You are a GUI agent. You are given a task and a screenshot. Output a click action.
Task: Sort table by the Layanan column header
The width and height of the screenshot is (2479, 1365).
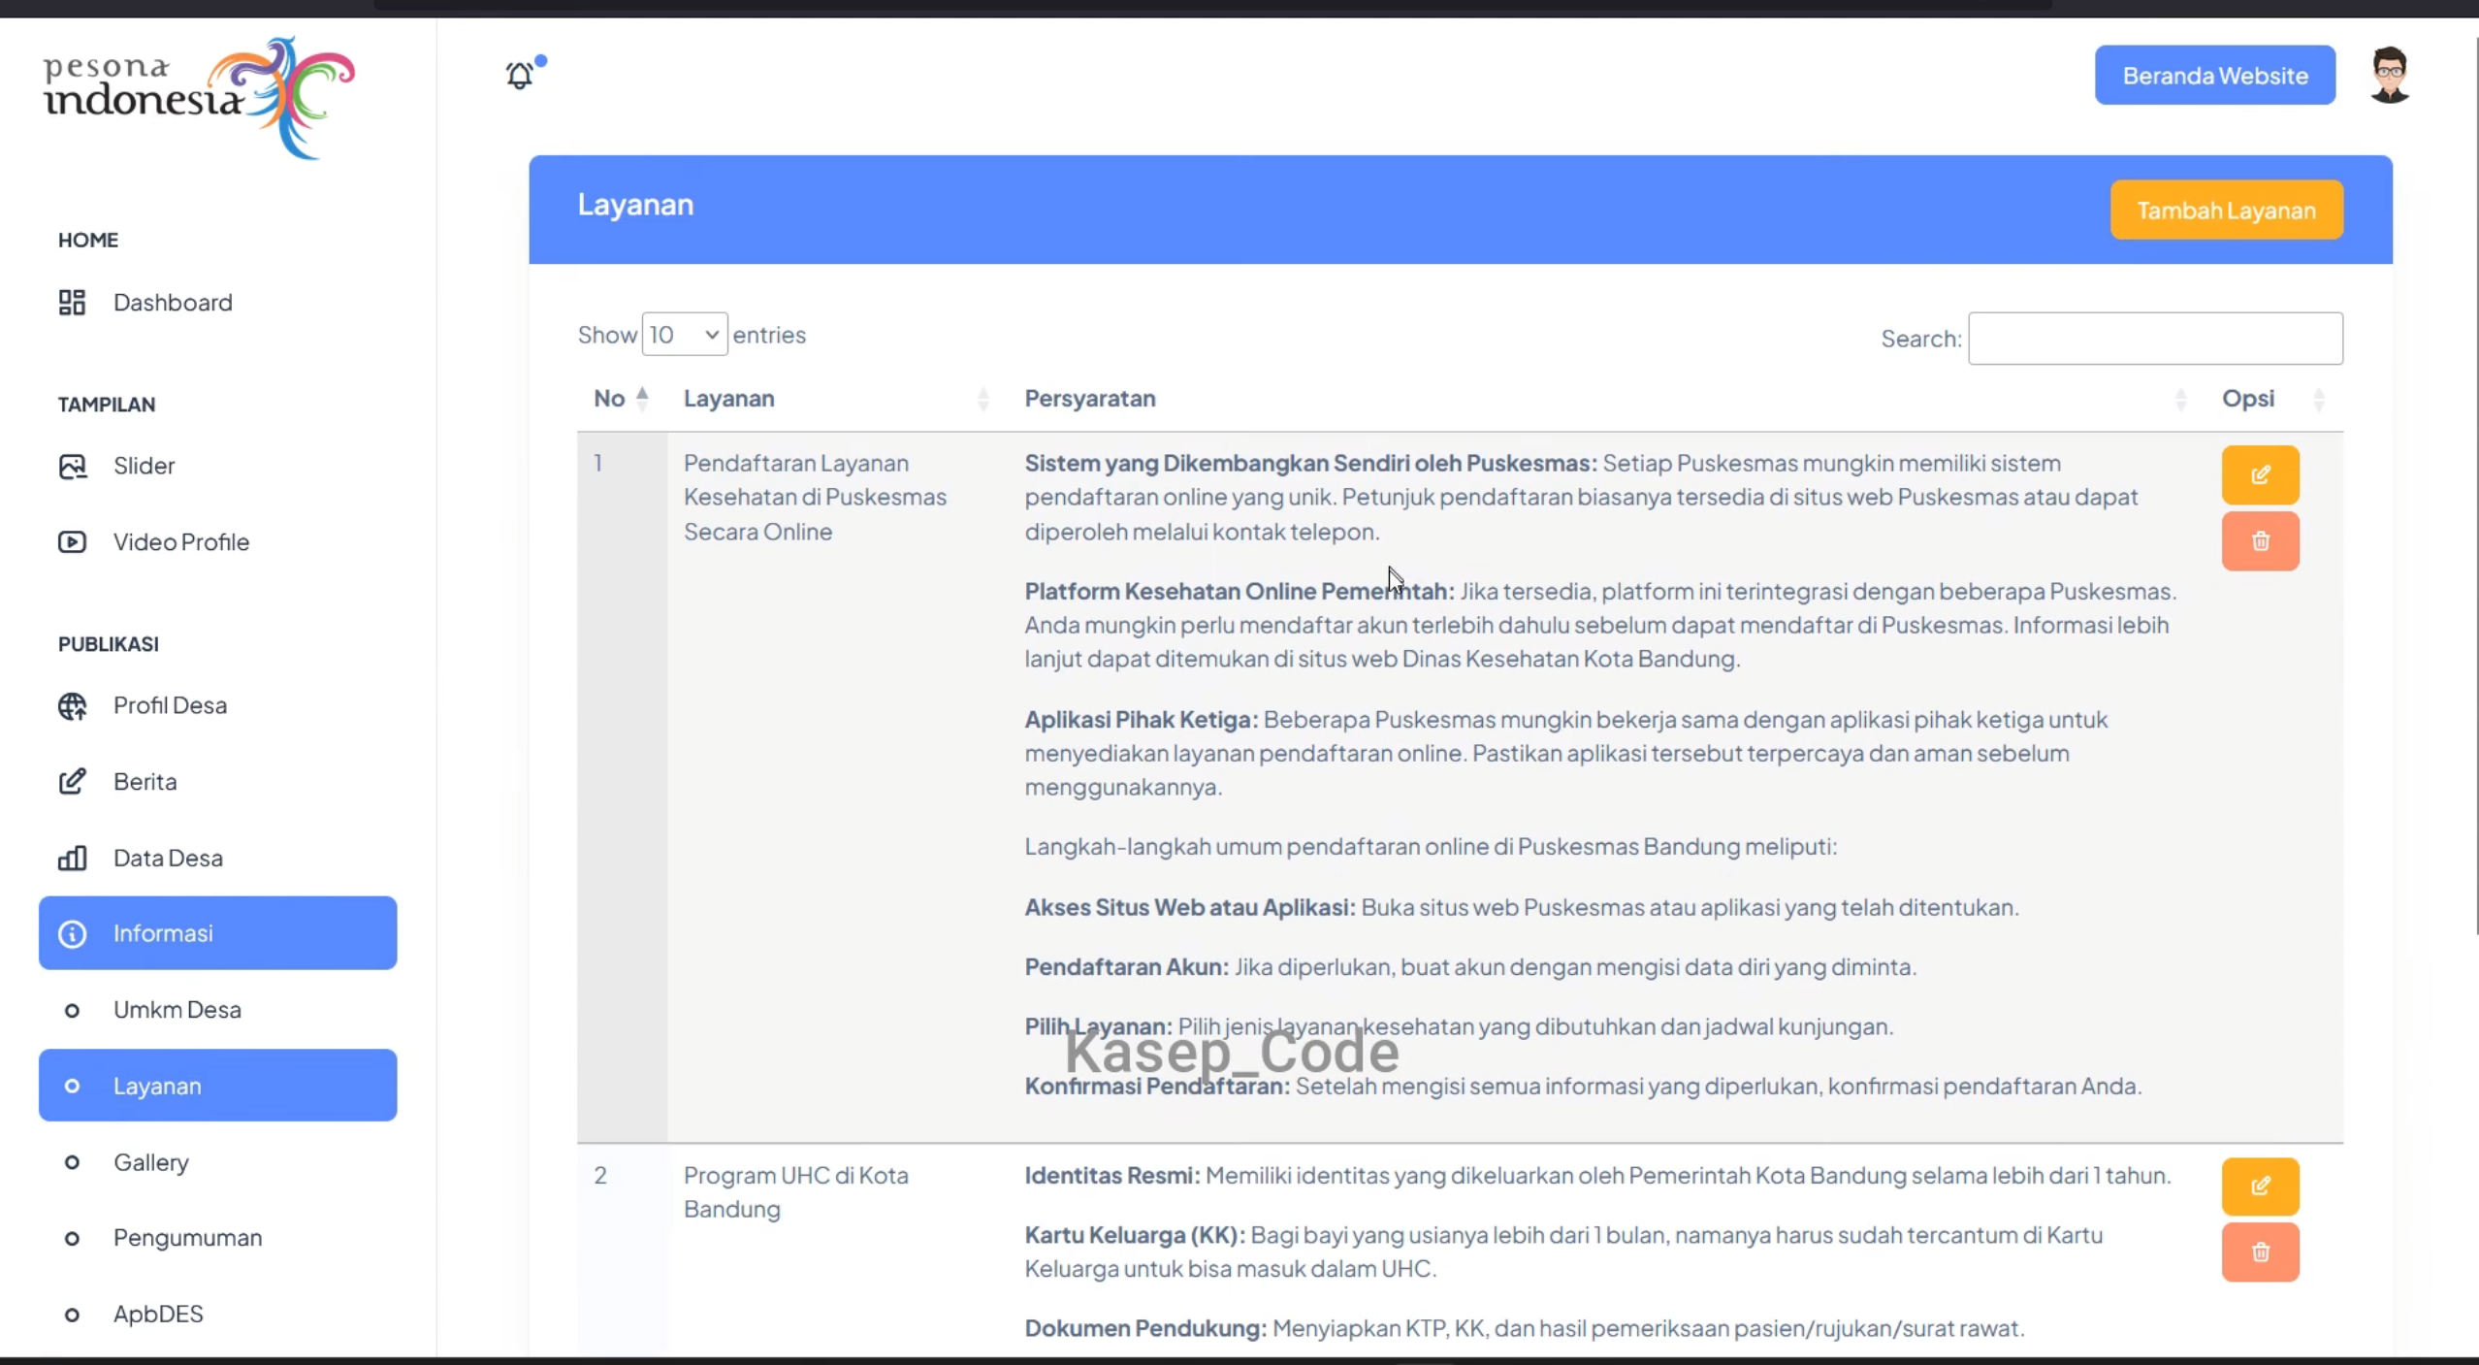point(837,399)
